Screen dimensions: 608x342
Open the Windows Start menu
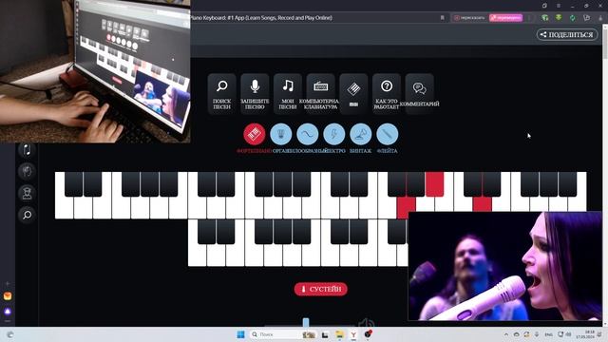pyautogui.click(x=240, y=334)
